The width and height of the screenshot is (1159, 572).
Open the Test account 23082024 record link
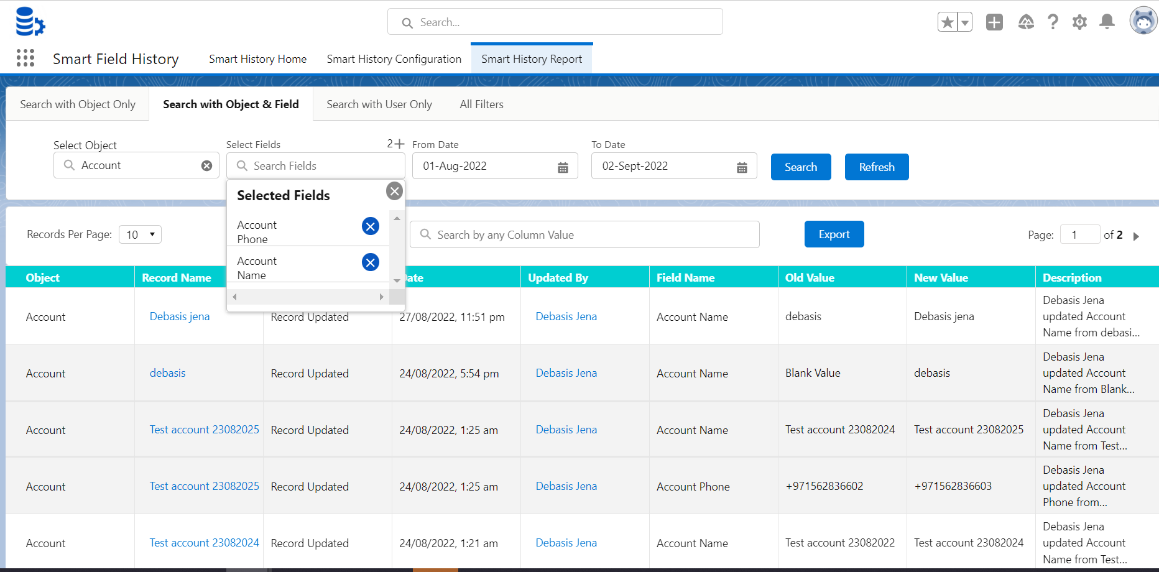click(204, 543)
